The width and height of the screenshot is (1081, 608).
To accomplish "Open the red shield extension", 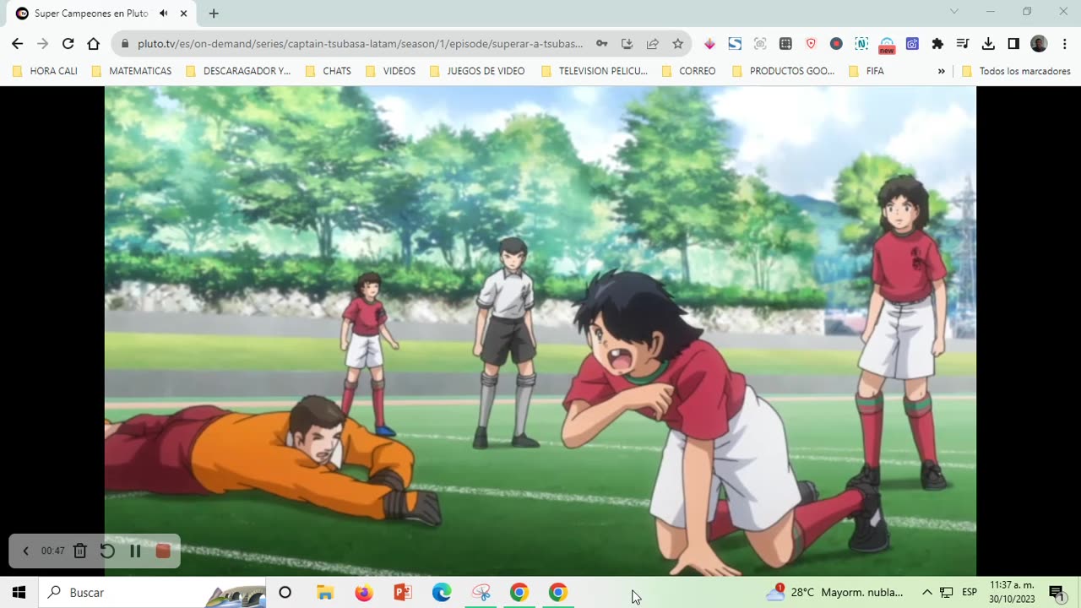I will point(811,44).
